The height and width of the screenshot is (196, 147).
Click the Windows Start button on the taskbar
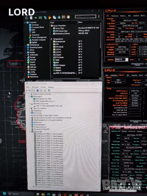(x=4, y=194)
